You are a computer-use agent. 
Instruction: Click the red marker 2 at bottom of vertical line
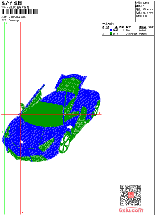tap(22, 213)
